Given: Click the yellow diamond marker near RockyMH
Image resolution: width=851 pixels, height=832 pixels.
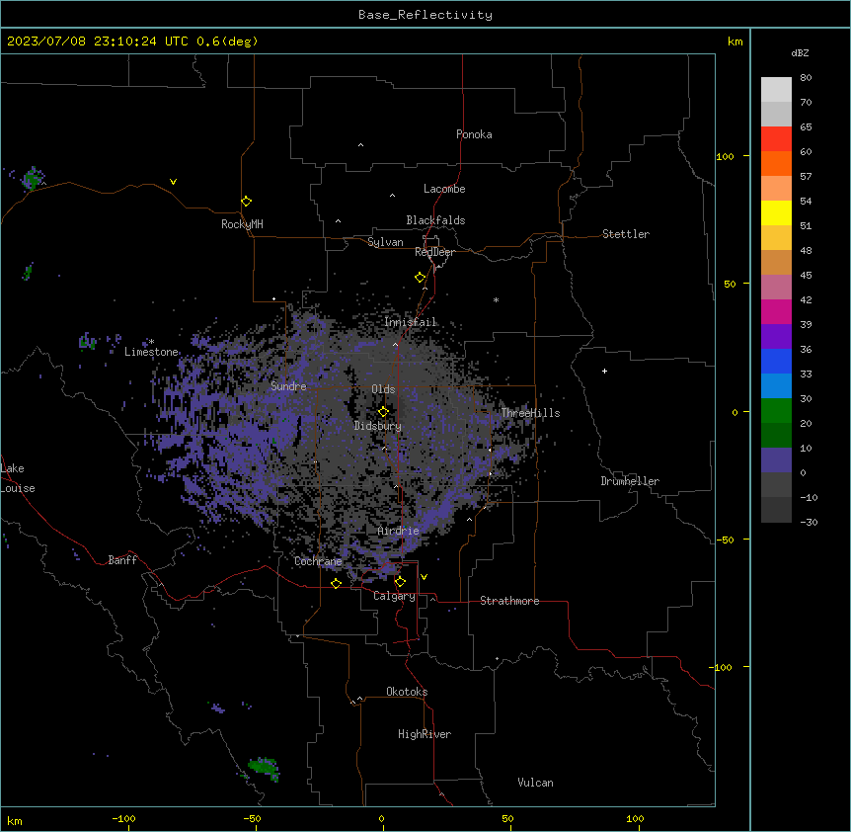Looking at the screenshot, I should pyautogui.click(x=246, y=202).
